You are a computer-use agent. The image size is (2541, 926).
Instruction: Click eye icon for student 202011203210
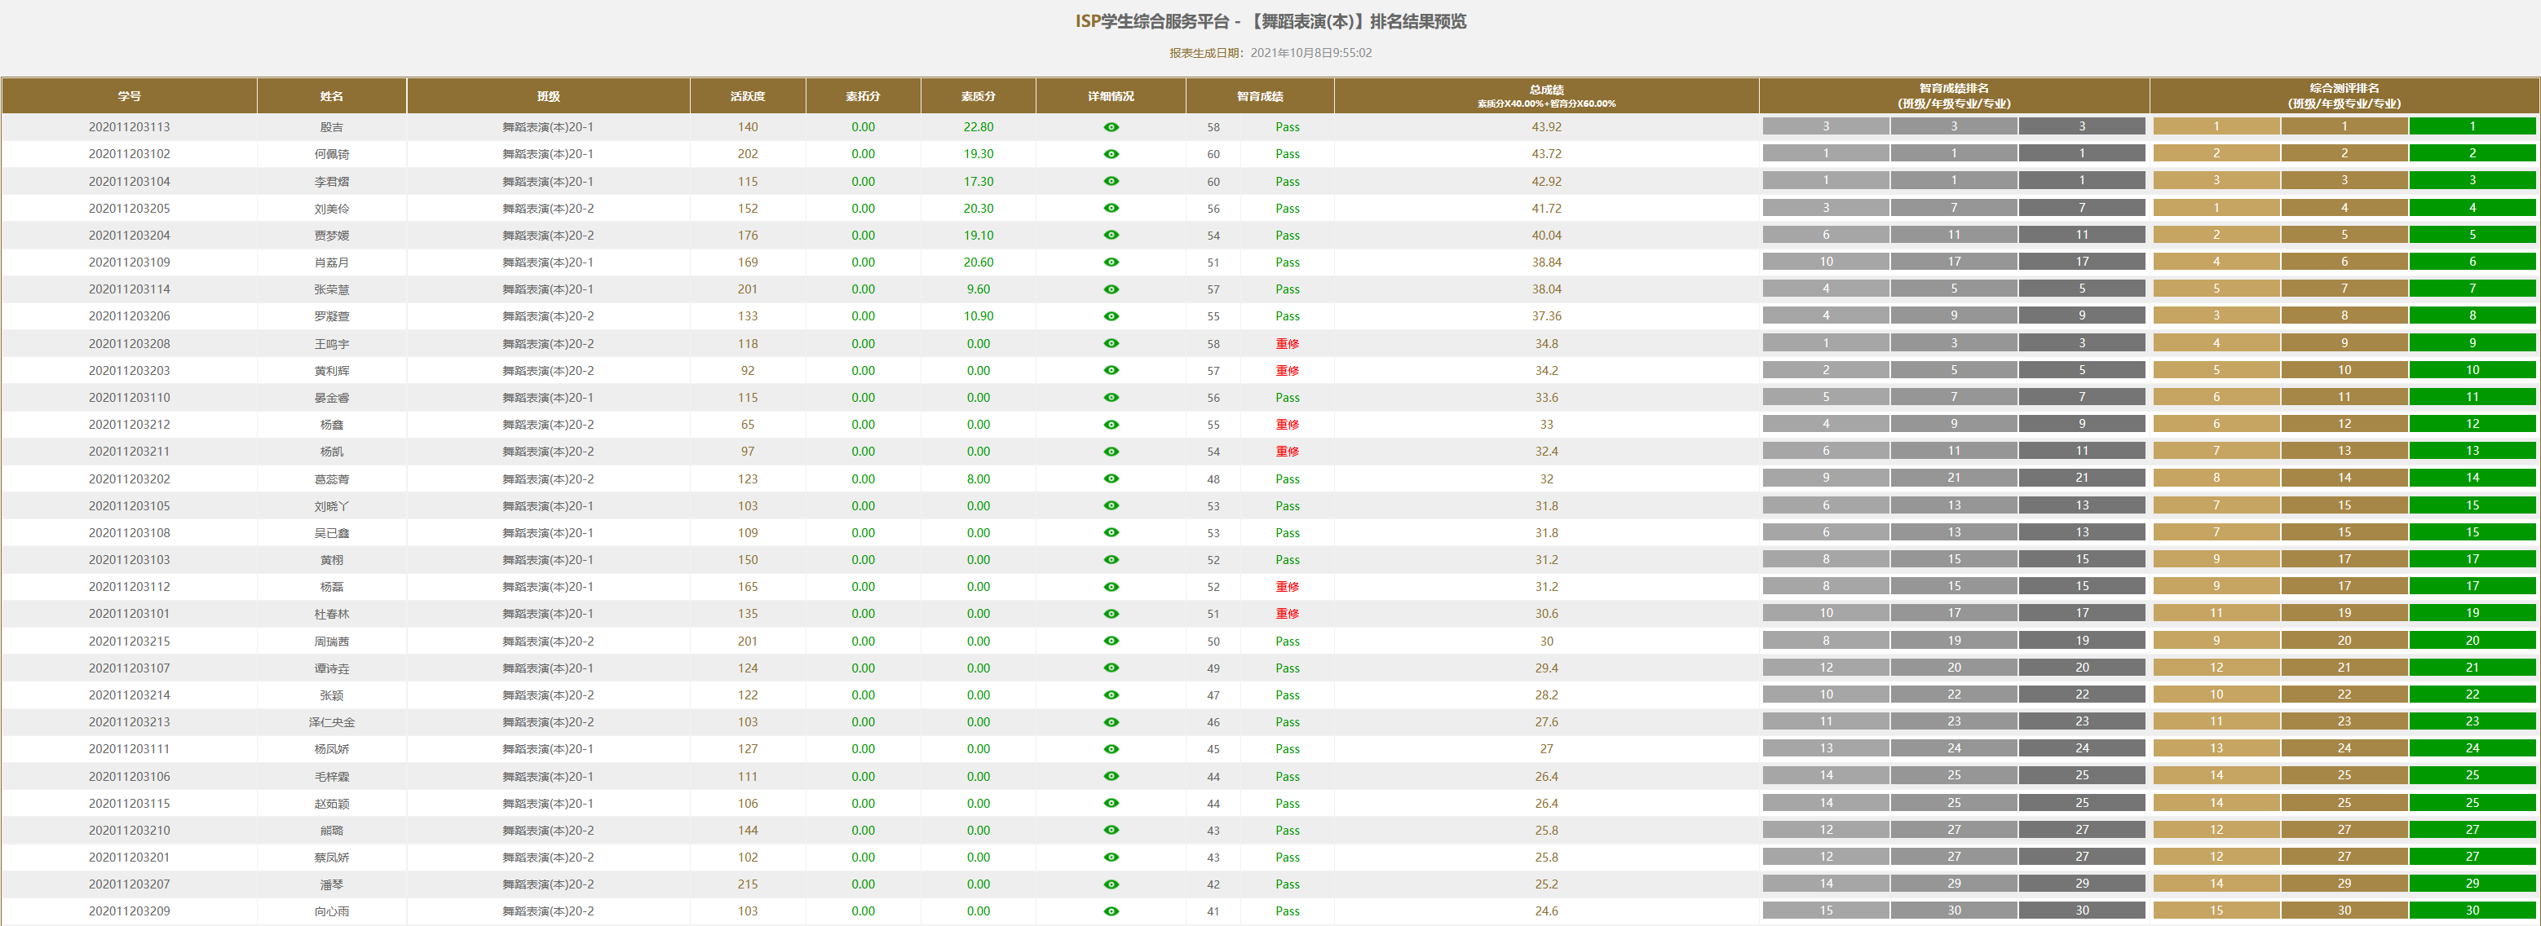point(1111,831)
